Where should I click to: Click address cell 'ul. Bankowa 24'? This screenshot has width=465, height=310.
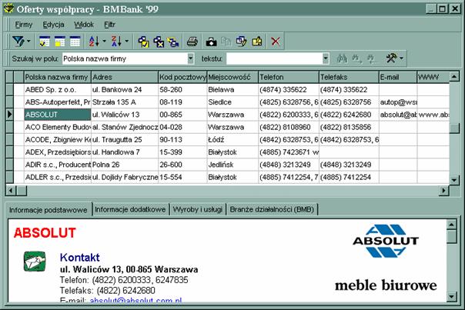(125, 89)
